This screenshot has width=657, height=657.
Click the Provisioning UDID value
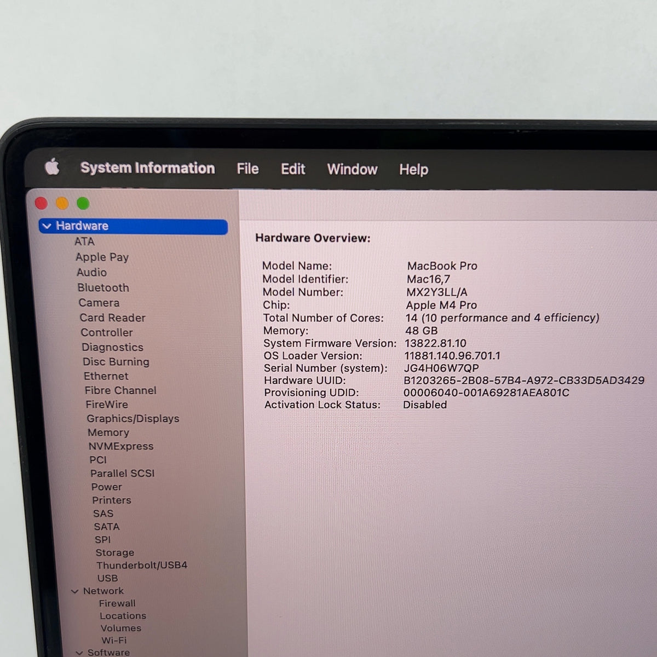pyautogui.click(x=486, y=393)
